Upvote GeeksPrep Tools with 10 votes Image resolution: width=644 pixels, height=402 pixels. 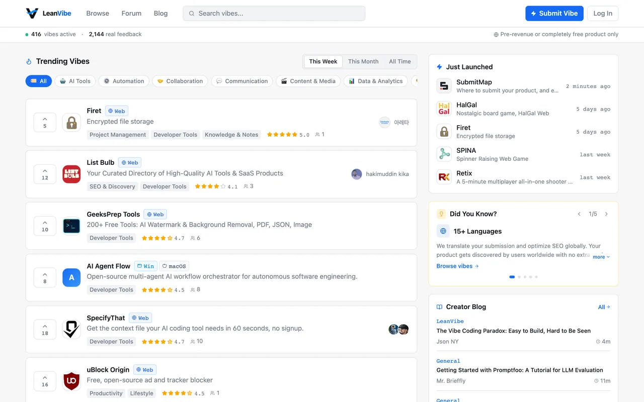pyautogui.click(x=45, y=226)
